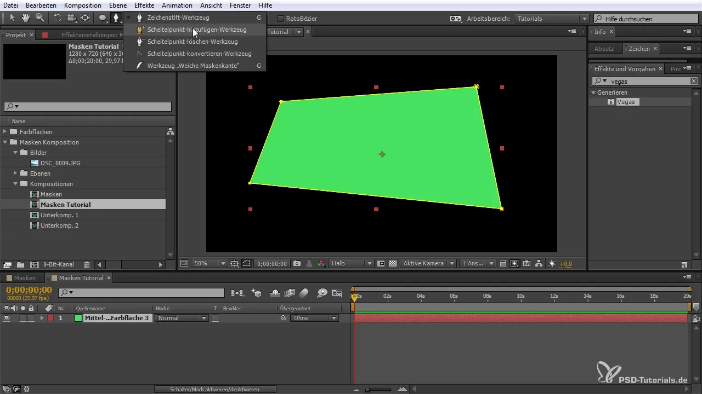Click the Pen tool toolbar button
The width and height of the screenshot is (702, 394).
[116, 18]
